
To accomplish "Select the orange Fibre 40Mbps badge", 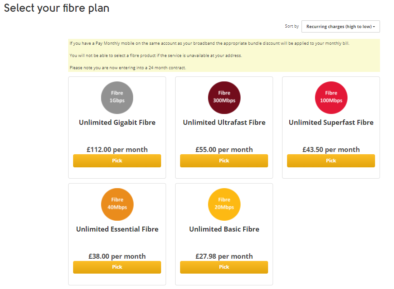I will point(117,204).
